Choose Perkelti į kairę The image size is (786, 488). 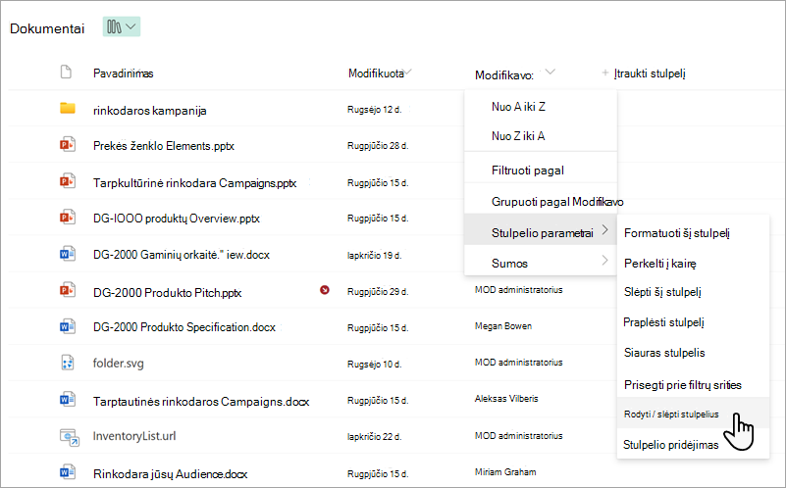pyautogui.click(x=693, y=264)
